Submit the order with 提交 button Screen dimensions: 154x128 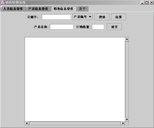click(115, 27)
